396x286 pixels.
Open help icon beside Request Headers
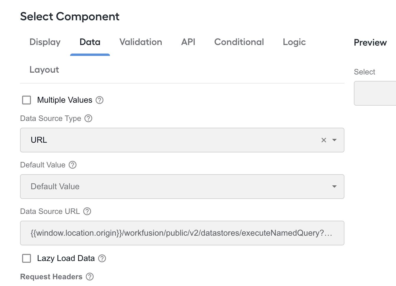tap(90, 277)
